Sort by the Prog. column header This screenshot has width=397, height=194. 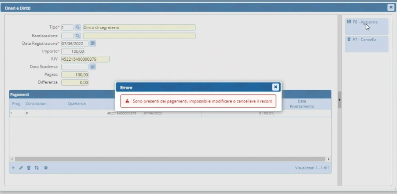click(x=17, y=104)
